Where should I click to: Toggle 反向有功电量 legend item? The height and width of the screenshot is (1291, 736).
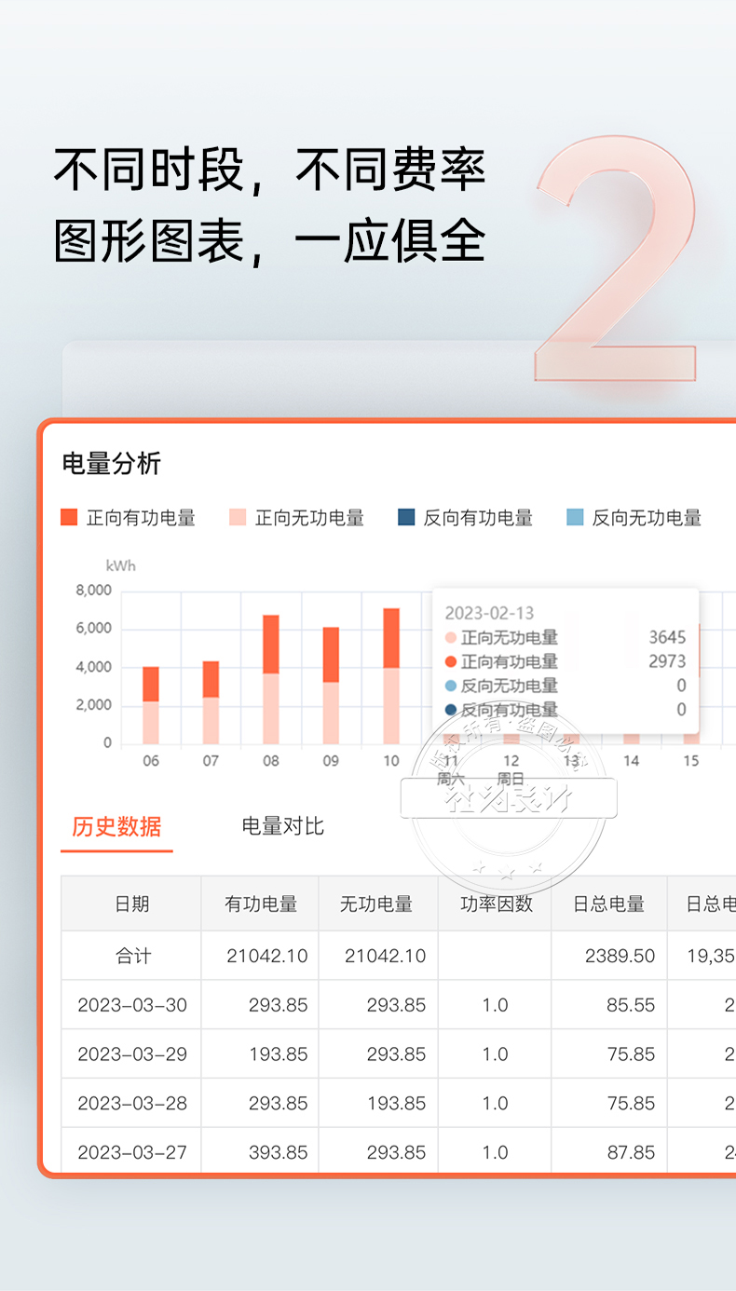click(x=465, y=518)
